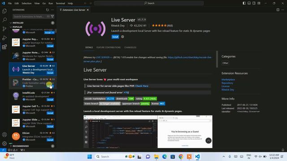This screenshot has height=161, width=287.
Task: Click the Live Server manage gear icon
Action: click(x=122, y=37)
